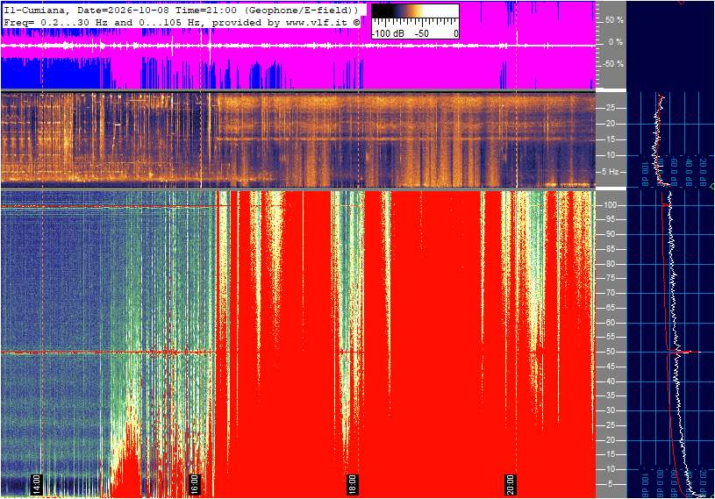The height and width of the screenshot is (499, 715).
Task: Click the '-100 dB' color scale label
Action: click(x=388, y=33)
